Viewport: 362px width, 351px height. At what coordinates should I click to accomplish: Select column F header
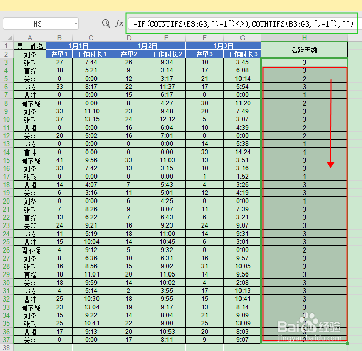coord(204,38)
